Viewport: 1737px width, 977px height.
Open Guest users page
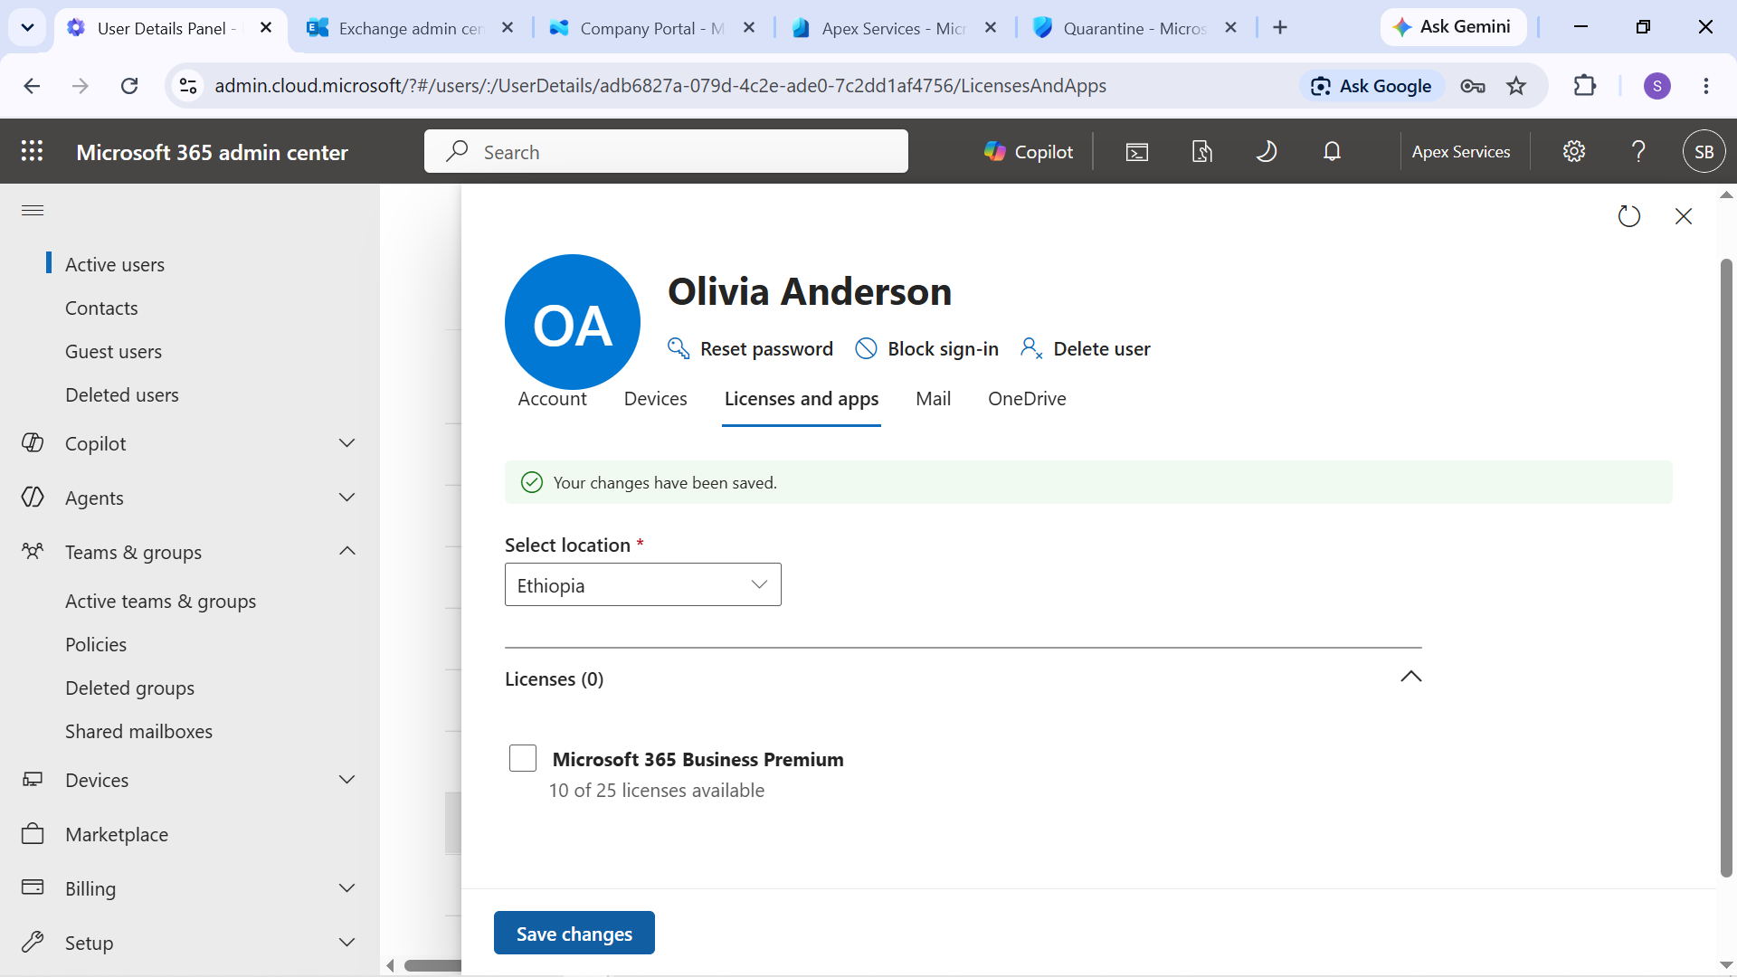tap(113, 352)
